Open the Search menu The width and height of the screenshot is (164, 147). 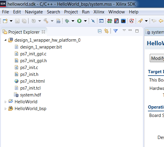(53, 12)
